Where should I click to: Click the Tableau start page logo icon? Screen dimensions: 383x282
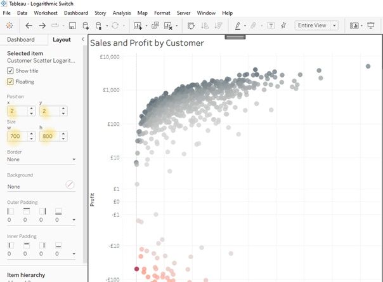[9, 25]
